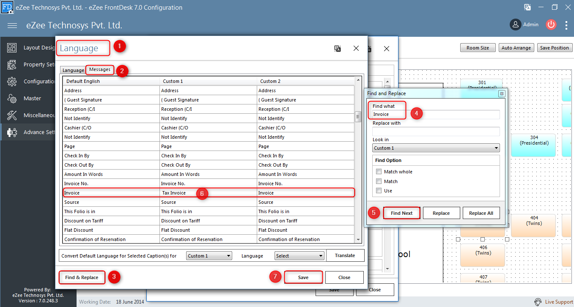The height and width of the screenshot is (307, 574).
Task: Click translate icon in Language dialog header
Action: click(338, 49)
